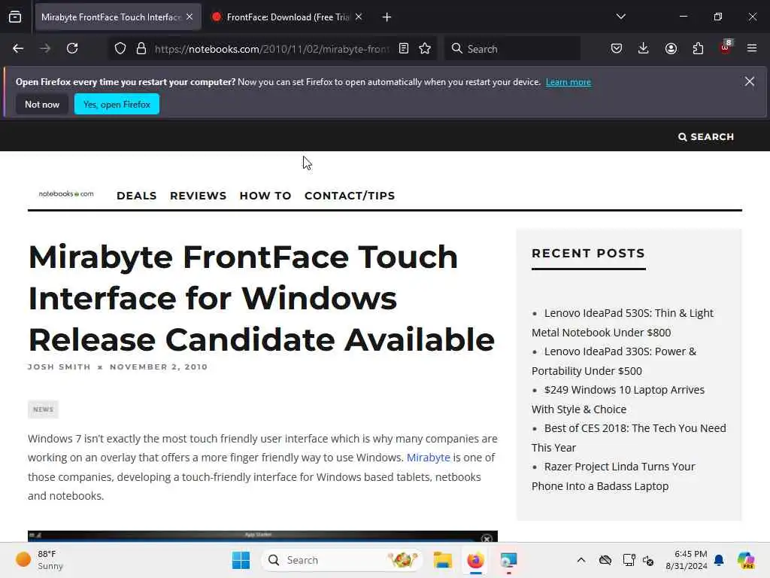Viewport: 770px width, 578px height.
Task: Click author Josh Smith link
Action: [59, 367]
